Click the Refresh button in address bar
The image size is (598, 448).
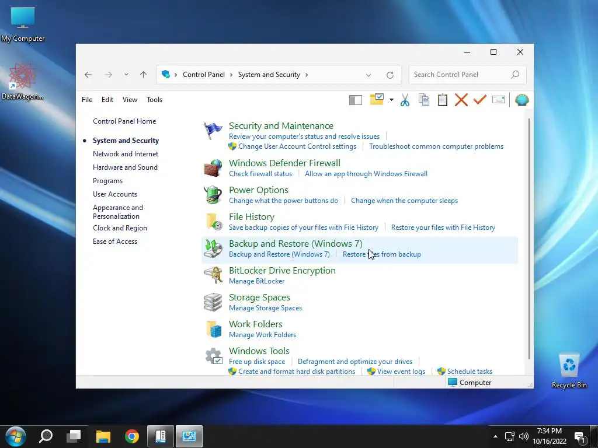tap(390, 75)
